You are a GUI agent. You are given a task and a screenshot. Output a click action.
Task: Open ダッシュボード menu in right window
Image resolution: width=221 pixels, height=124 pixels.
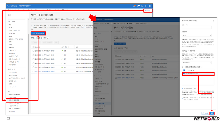(99, 23)
